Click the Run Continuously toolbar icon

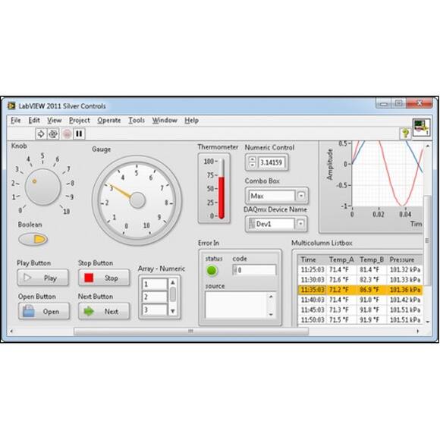pos(53,134)
